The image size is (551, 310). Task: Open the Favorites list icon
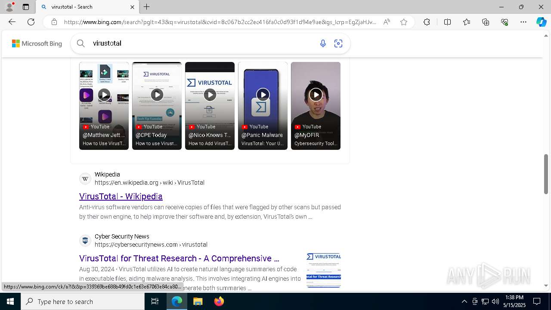click(467, 22)
